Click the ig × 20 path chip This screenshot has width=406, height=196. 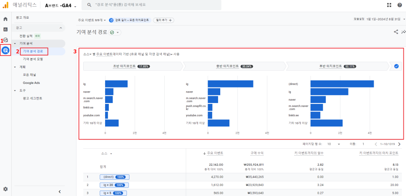[x=114, y=185]
